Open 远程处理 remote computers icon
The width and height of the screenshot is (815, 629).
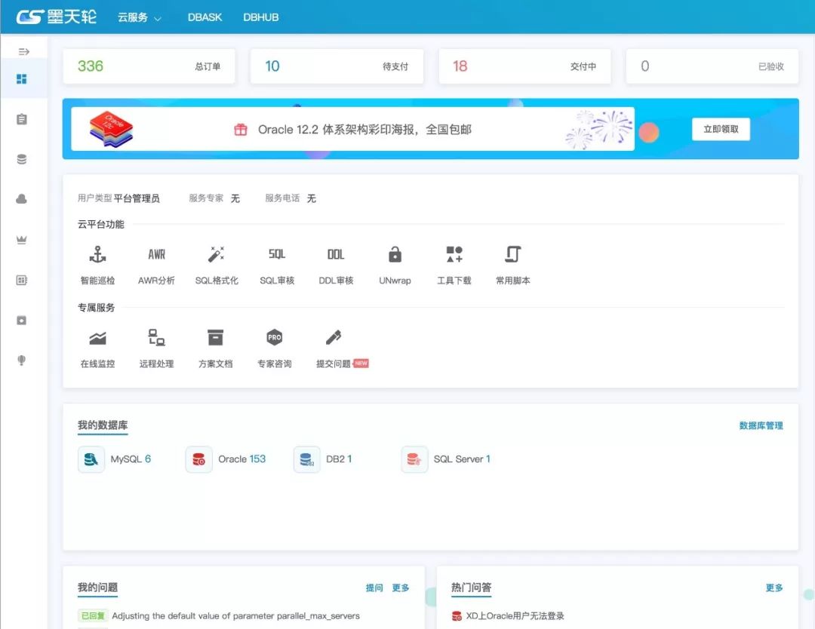pos(156,338)
